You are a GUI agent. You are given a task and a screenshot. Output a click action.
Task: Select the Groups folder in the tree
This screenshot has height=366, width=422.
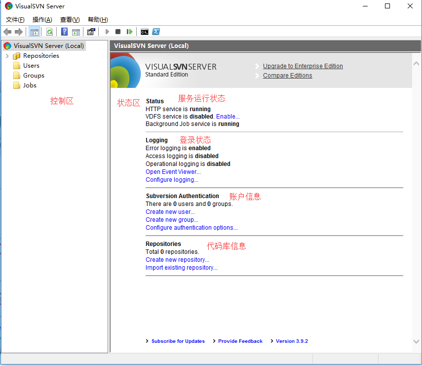[x=34, y=76]
